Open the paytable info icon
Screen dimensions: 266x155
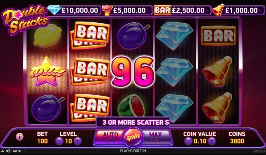[19, 136]
